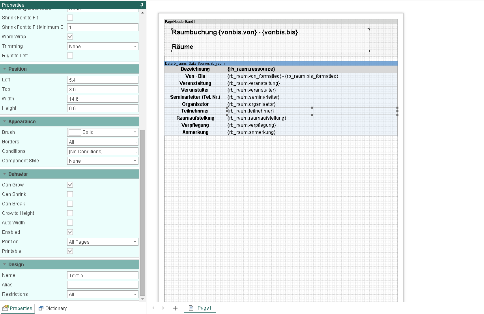This screenshot has width=484, height=314.
Task: Collapse the Behavior section
Action: click(4, 174)
